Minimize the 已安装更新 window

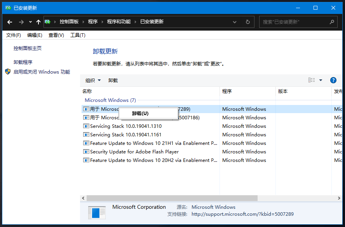point(298,8)
